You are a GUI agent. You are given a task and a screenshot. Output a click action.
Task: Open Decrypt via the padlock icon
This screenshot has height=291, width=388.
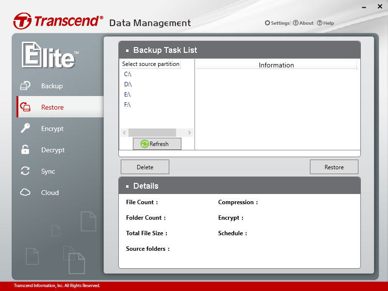pyautogui.click(x=25, y=149)
